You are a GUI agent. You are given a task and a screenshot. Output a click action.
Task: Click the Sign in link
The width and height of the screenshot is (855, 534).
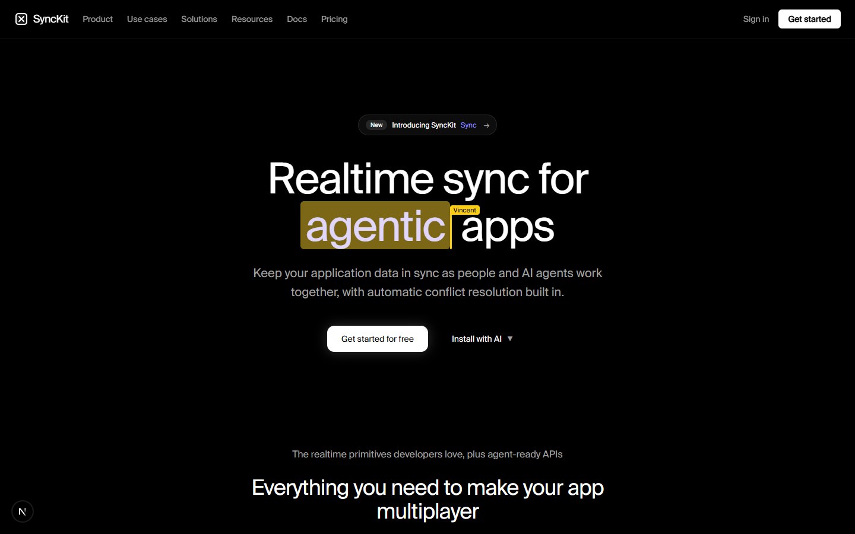pyautogui.click(x=756, y=19)
